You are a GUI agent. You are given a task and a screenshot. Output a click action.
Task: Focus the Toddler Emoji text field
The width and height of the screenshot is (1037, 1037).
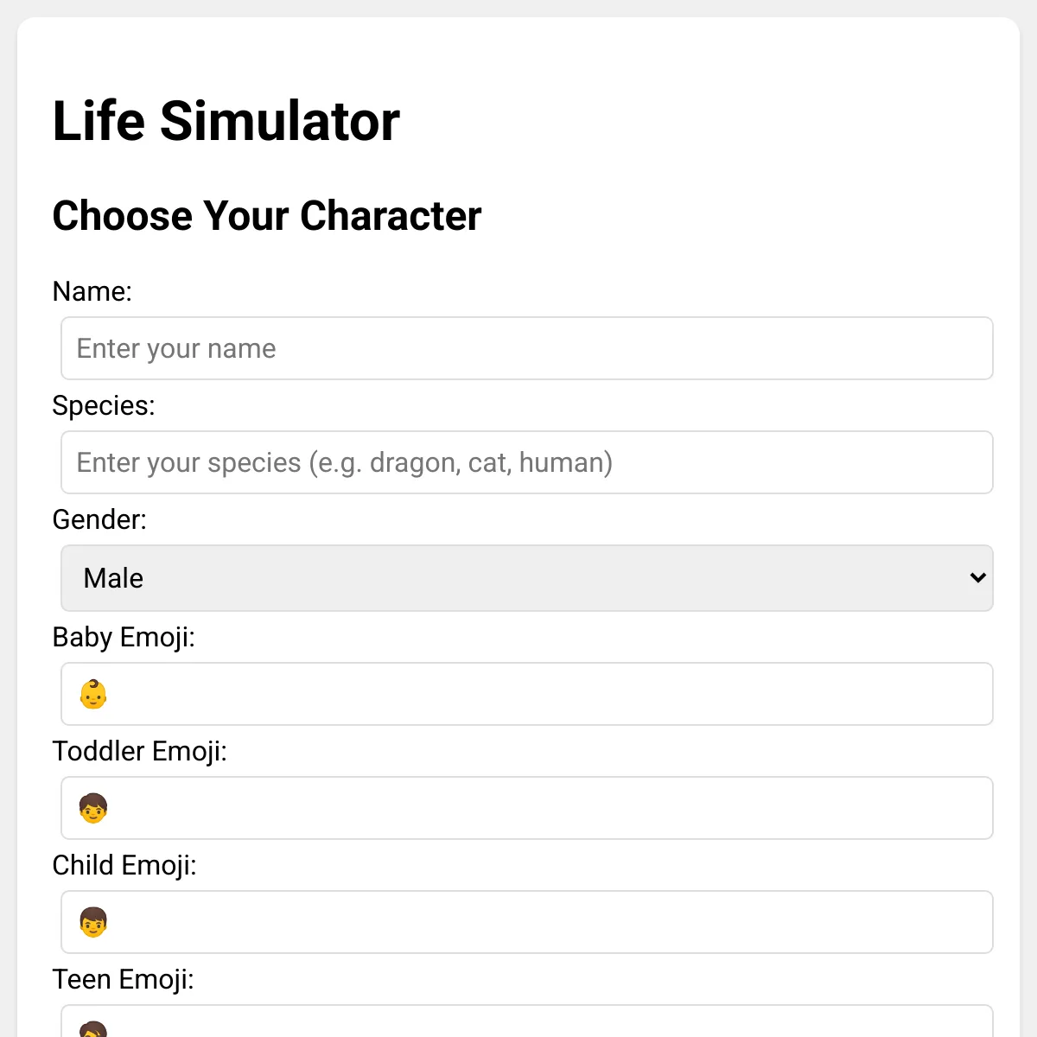[527, 808]
